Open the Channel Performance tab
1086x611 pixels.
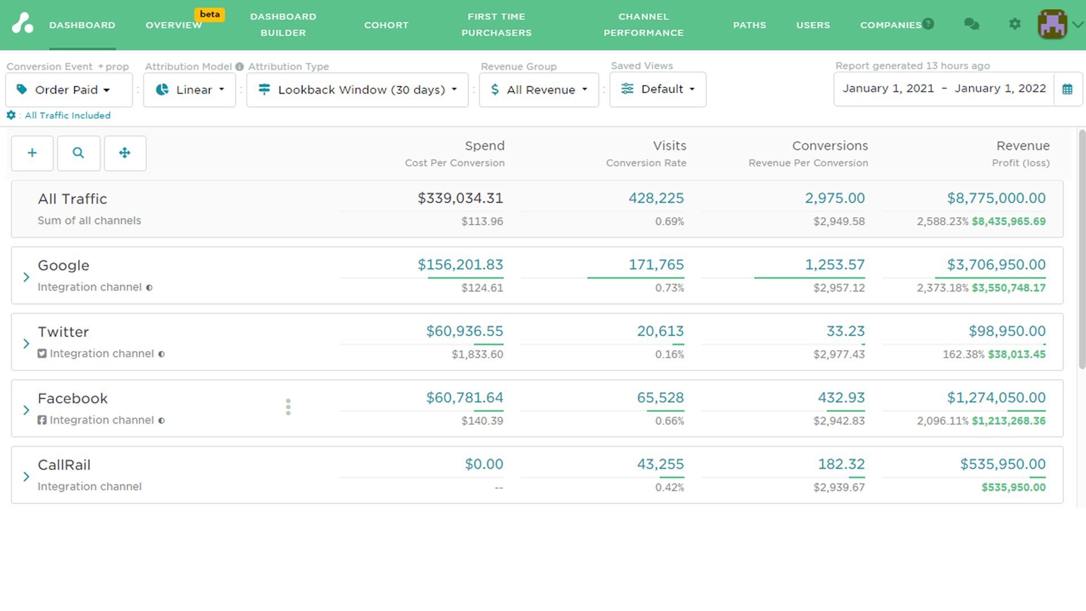(643, 25)
